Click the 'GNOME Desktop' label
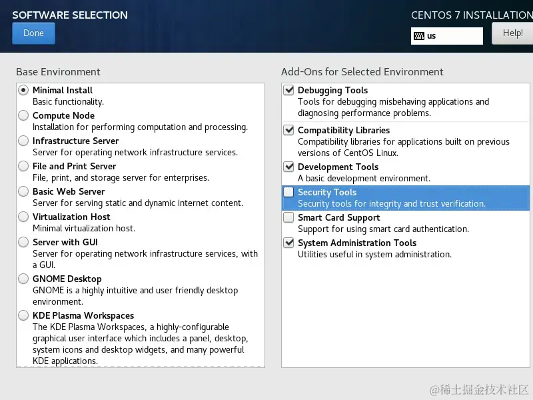 [x=67, y=279]
